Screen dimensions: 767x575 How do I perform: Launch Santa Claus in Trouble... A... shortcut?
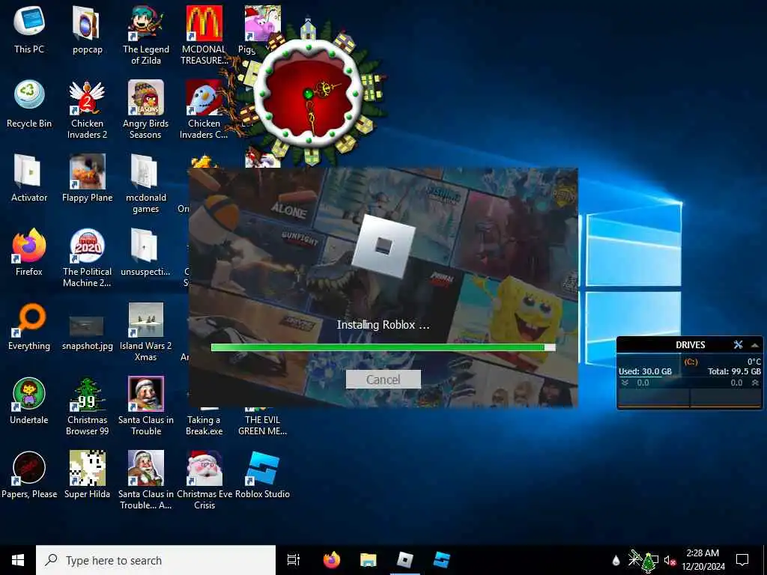pos(146,479)
